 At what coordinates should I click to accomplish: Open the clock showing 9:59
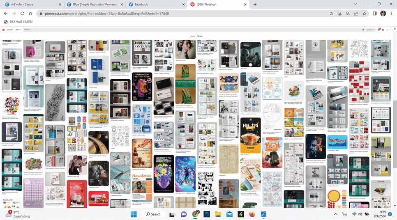point(380,214)
